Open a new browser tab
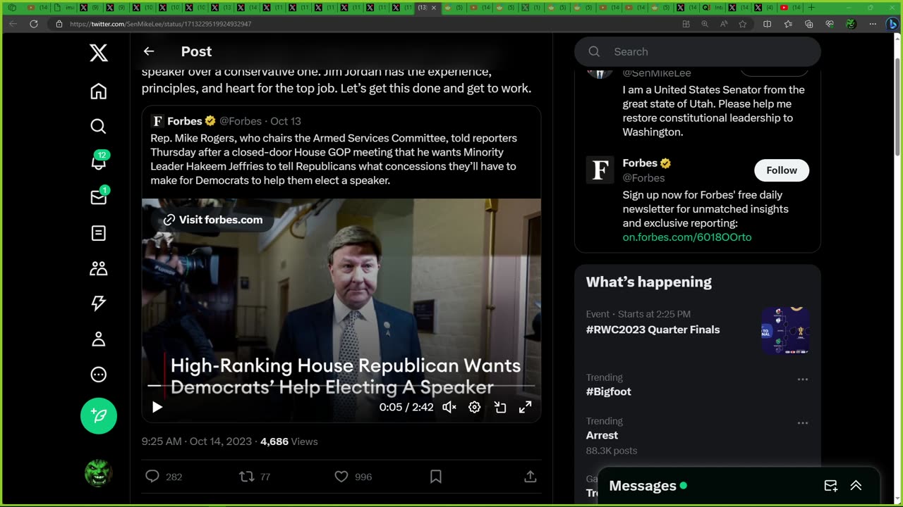903x507 pixels. 811,8
